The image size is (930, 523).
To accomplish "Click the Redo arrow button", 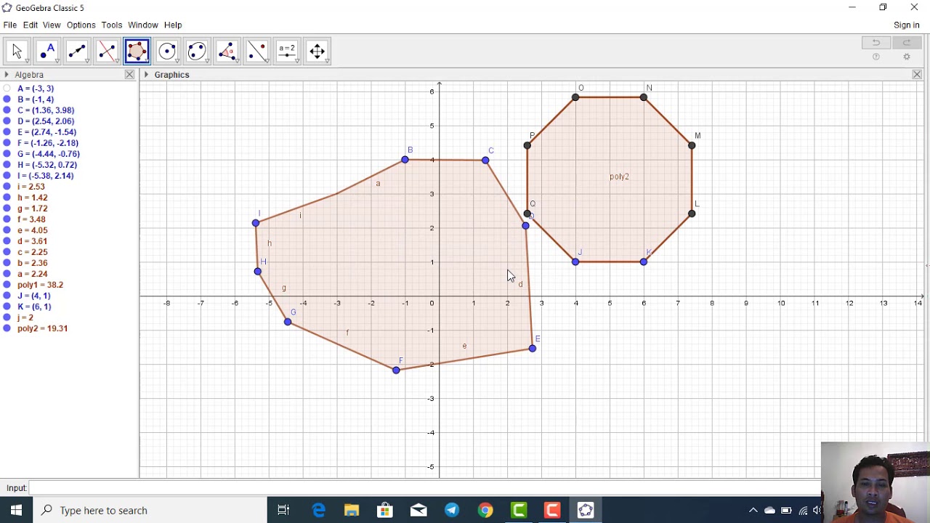I will click(906, 43).
